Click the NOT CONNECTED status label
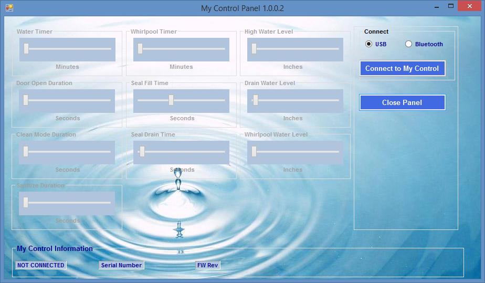Screen dimensions: 485x283 pos(41,265)
